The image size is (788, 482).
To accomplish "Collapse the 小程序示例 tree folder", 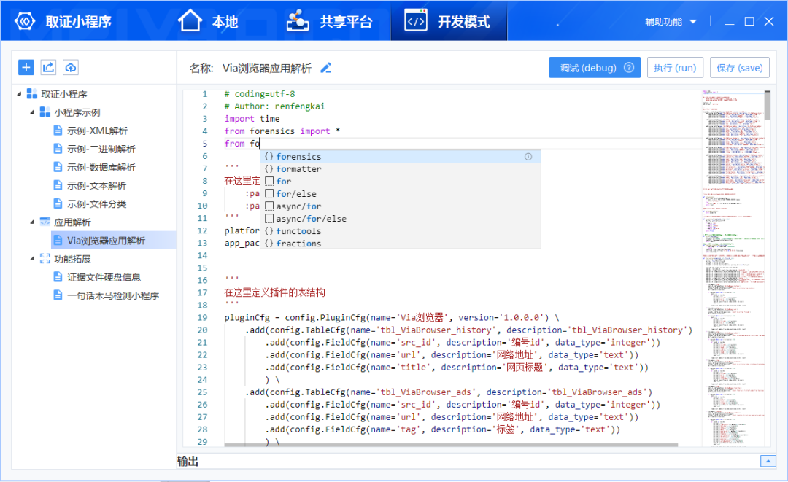I will [x=32, y=112].
